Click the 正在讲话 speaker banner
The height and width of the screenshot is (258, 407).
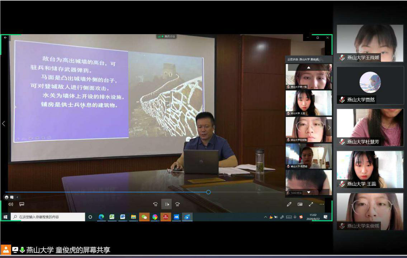click(308, 59)
